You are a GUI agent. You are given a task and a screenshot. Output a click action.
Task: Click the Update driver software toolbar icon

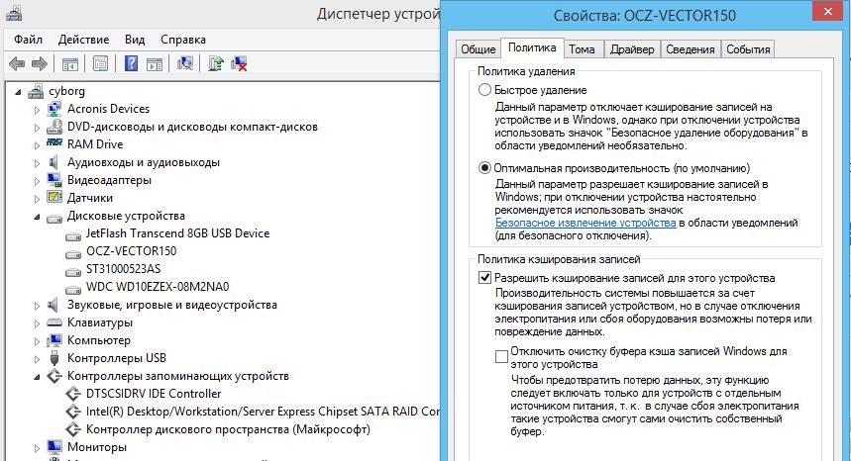tap(215, 63)
